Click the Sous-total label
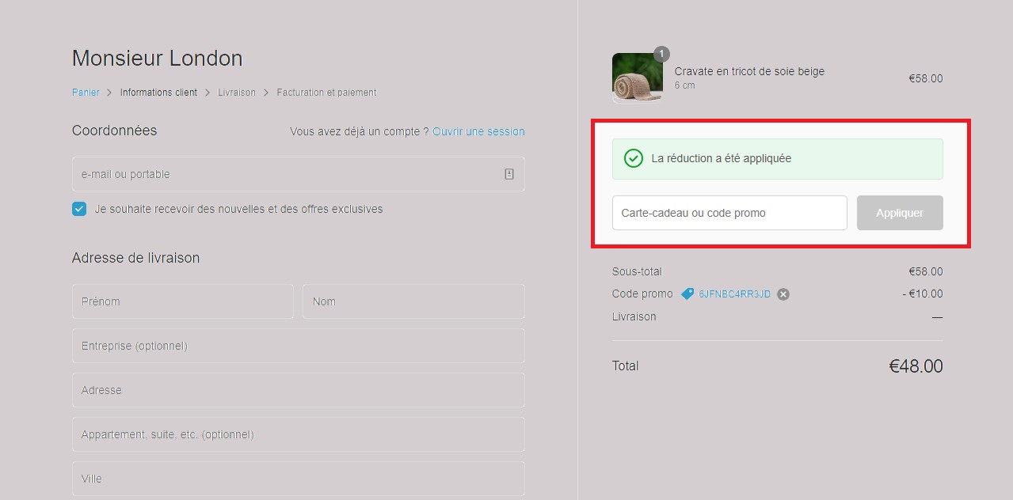Image resolution: width=1013 pixels, height=500 pixels. (x=637, y=271)
